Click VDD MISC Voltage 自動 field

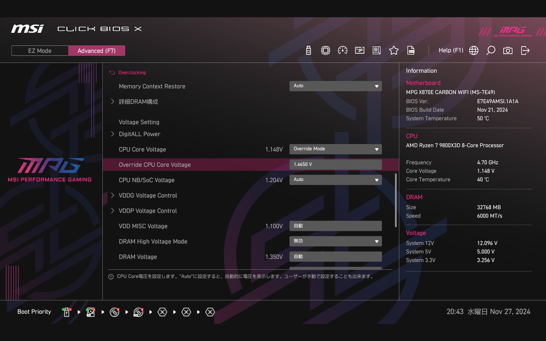pos(335,226)
